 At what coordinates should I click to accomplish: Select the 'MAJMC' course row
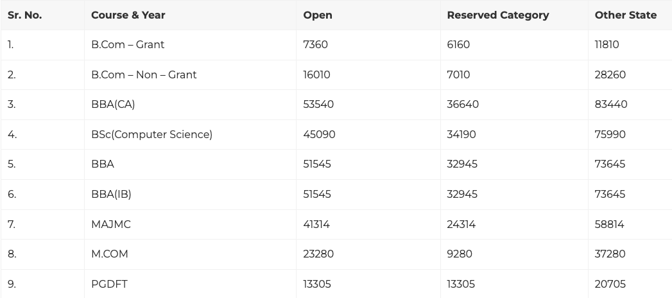pyautogui.click(x=110, y=224)
